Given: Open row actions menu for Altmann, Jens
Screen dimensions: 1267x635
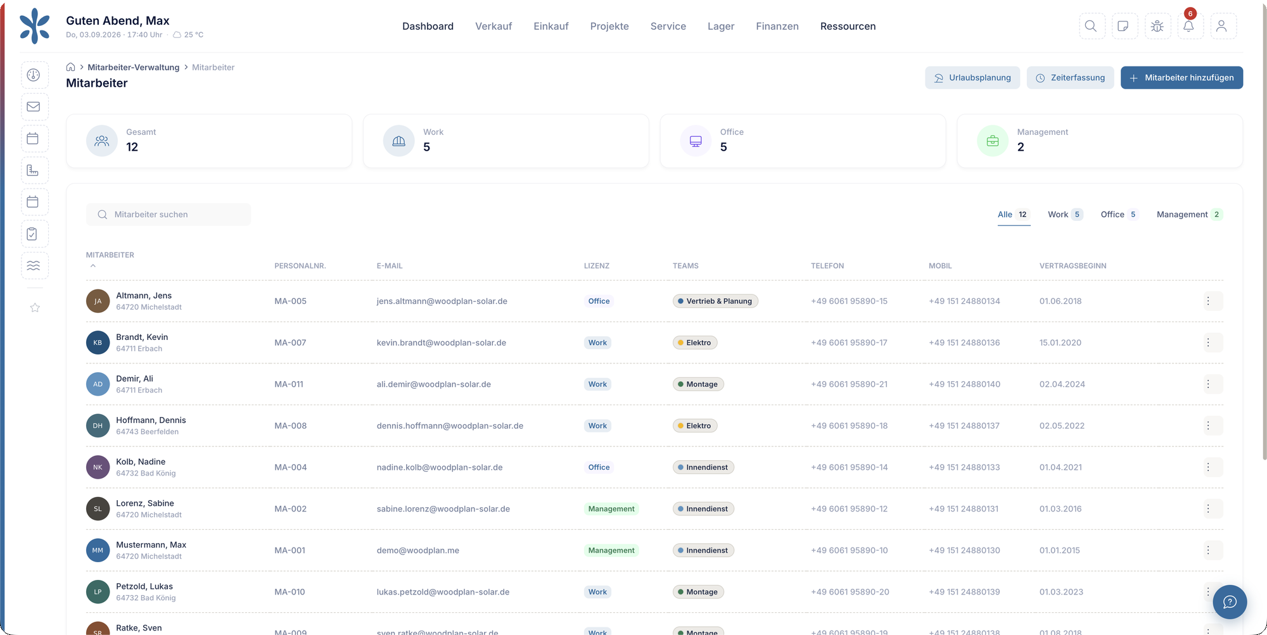Looking at the screenshot, I should [x=1209, y=301].
